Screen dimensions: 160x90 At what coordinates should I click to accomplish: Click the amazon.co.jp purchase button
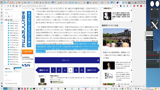tap(57, 82)
